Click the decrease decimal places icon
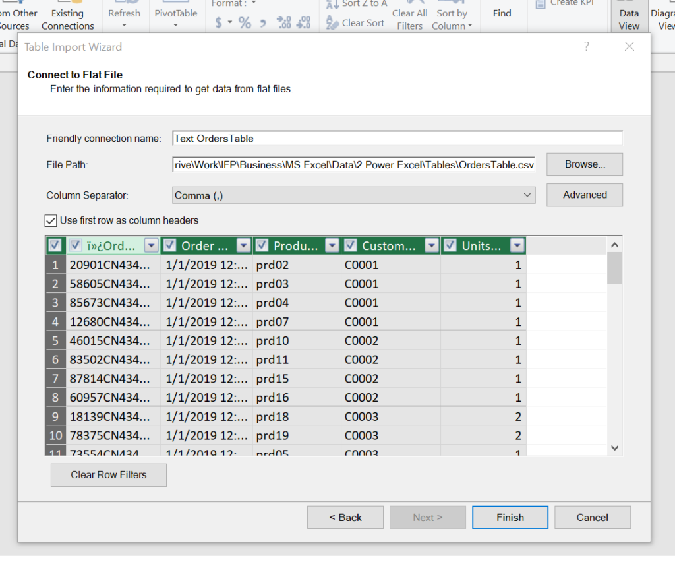This screenshot has width=675, height=562. click(303, 23)
